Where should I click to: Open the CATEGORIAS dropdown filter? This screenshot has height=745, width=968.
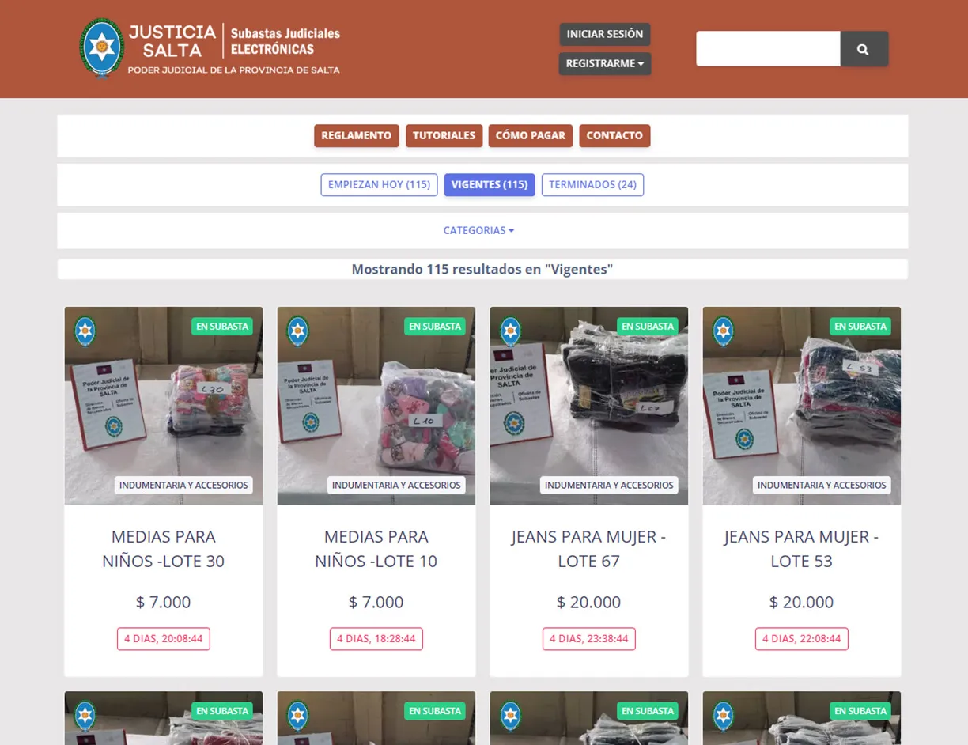pos(478,230)
